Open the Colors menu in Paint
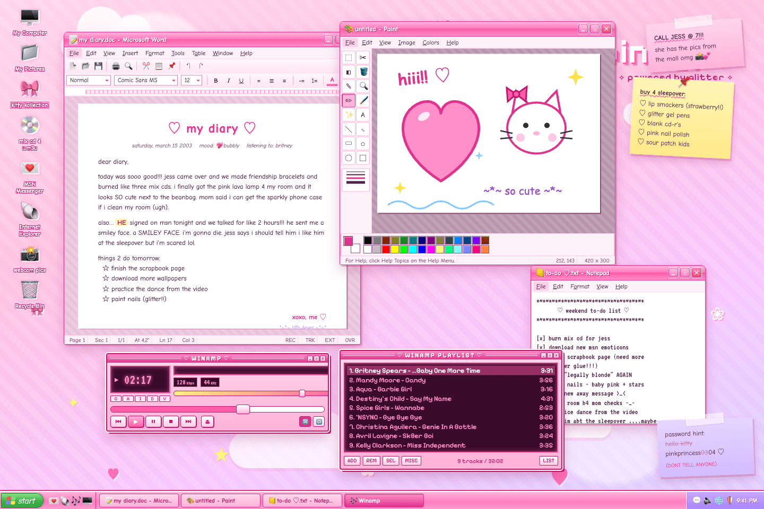 (431, 42)
